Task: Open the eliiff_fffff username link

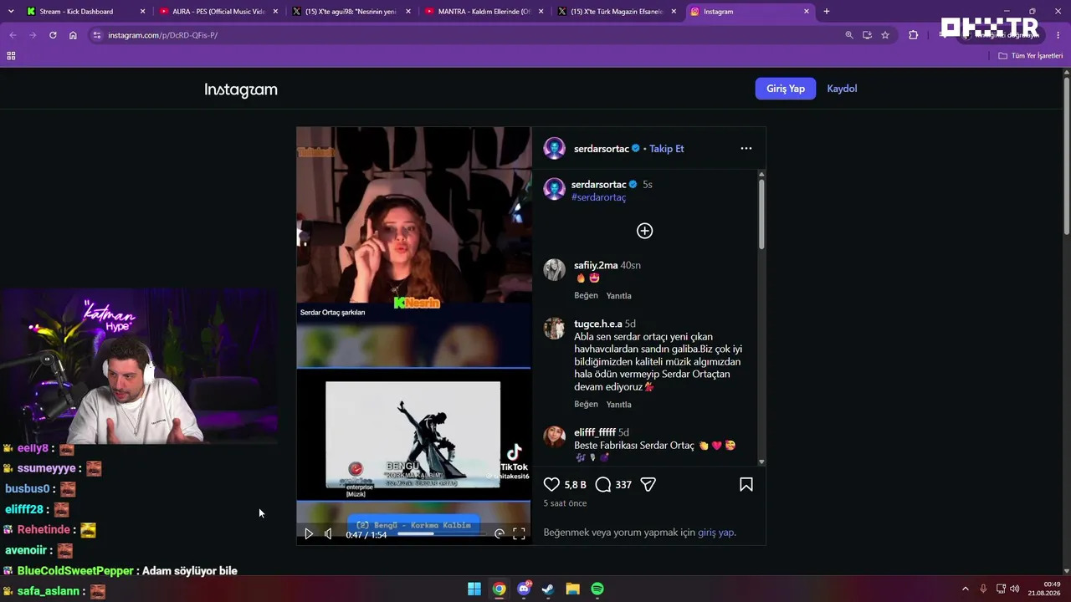Action: point(595,432)
